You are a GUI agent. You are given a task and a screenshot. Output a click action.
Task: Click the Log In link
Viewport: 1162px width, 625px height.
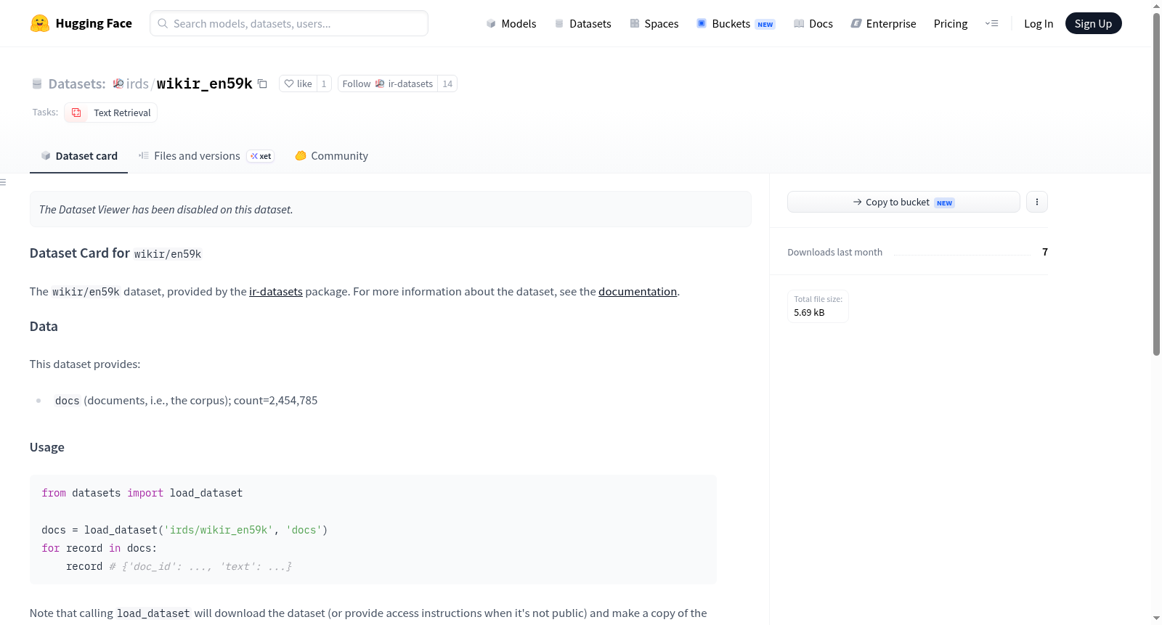[x=1039, y=23]
